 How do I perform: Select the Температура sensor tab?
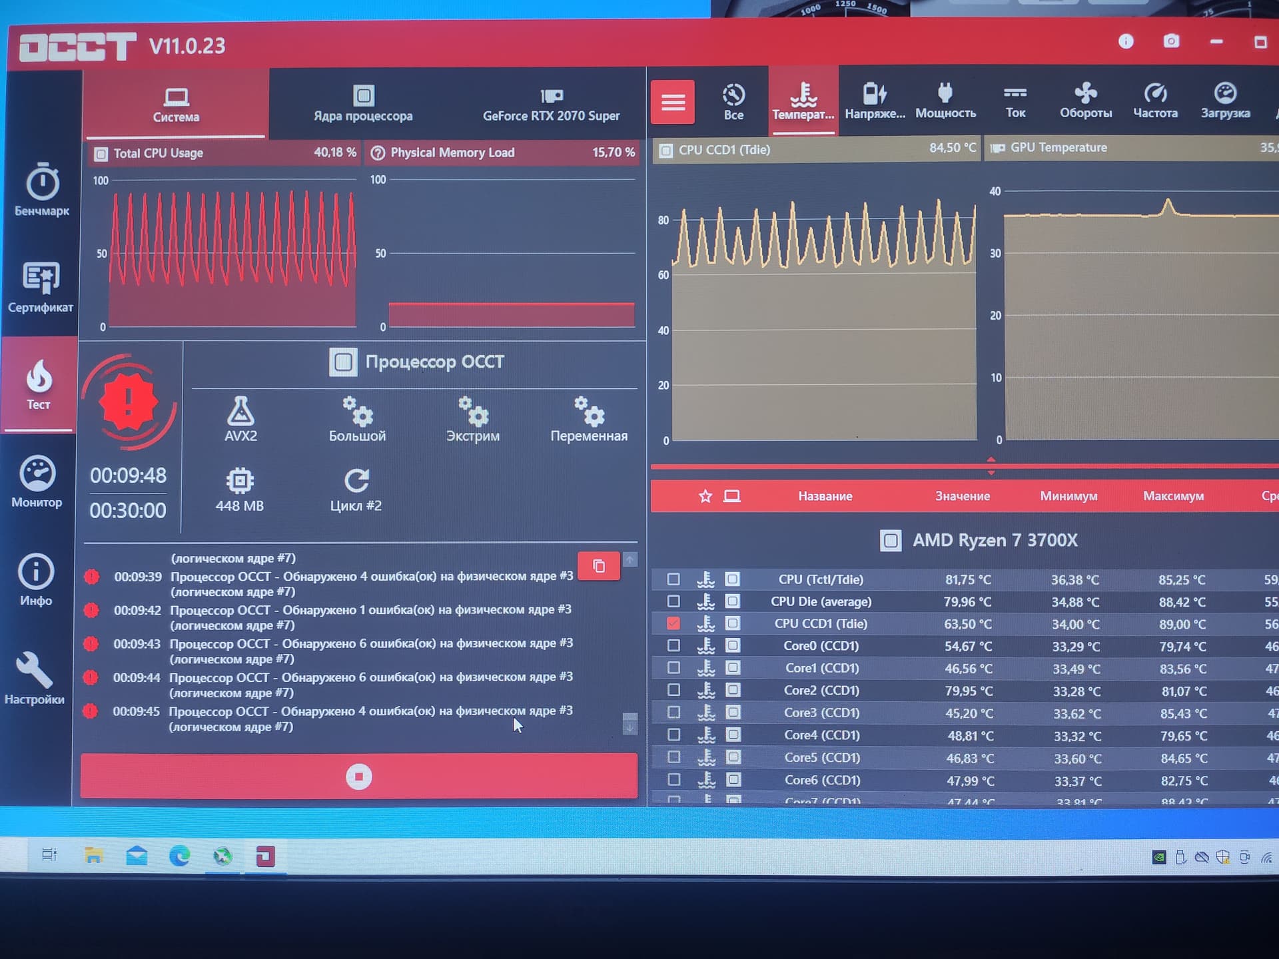pos(803,102)
